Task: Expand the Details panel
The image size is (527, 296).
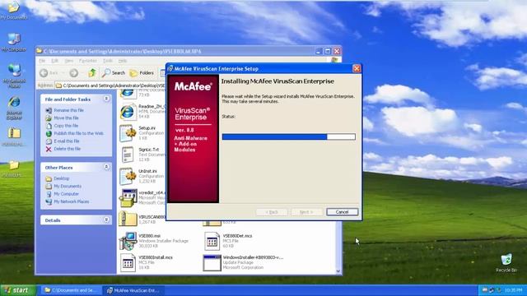Action: click(x=106, y=220)
